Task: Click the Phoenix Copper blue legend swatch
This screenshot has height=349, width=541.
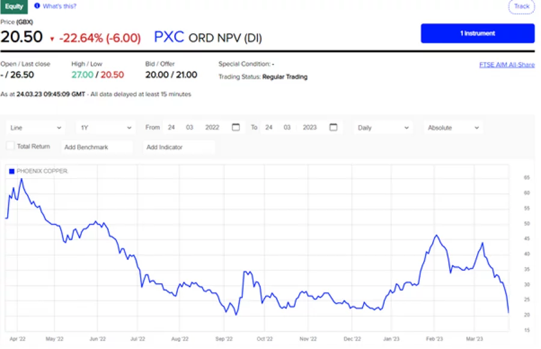Action: (x=11, y=171)
